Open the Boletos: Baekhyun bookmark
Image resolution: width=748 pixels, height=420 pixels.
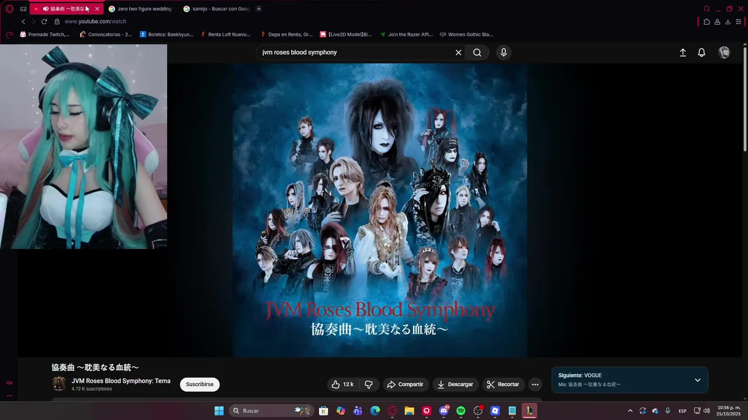point(167,34)
